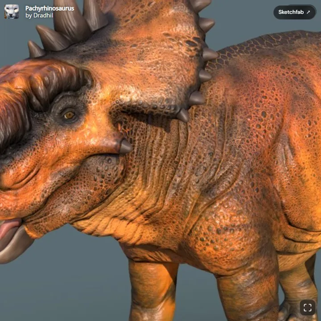This screenshot has width=321, height=321.
Task: Click the Sketchfab button
Action: (x=295, y=12)
